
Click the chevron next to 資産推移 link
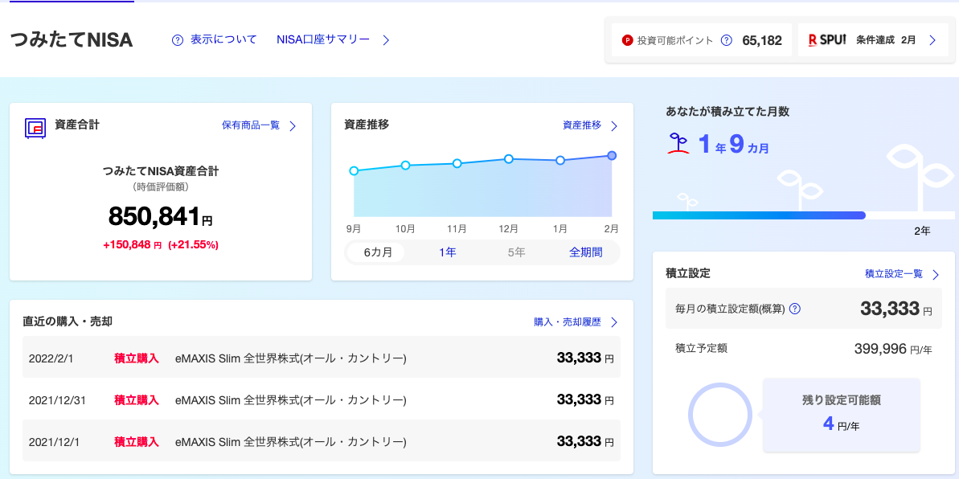tap(614, 126)
